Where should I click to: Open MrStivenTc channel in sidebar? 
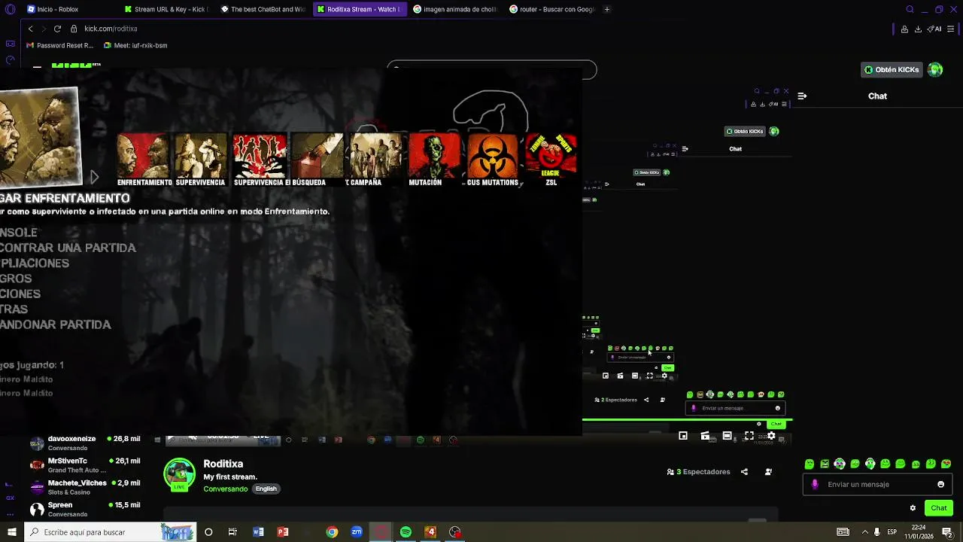pos(84,464)
